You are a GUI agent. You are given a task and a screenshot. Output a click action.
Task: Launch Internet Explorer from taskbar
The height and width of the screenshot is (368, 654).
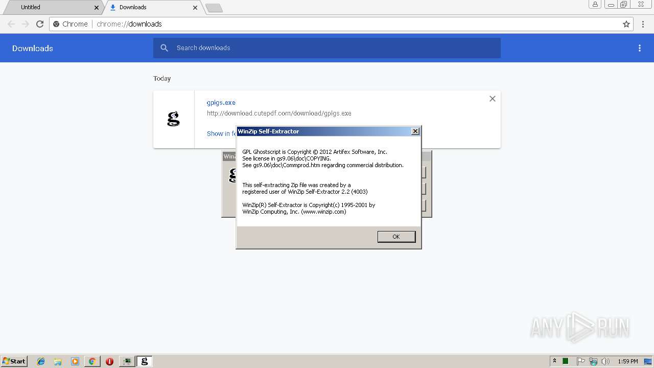(x=41, y=361)
